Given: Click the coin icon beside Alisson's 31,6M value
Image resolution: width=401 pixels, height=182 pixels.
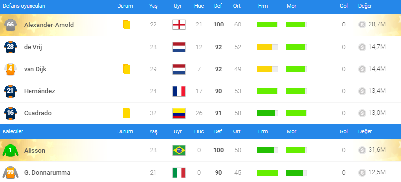Looking at the screenshot, I should click(362, 151).
